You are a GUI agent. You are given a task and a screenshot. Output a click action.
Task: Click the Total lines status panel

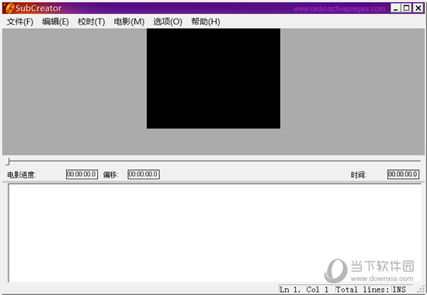pos(363,290)
